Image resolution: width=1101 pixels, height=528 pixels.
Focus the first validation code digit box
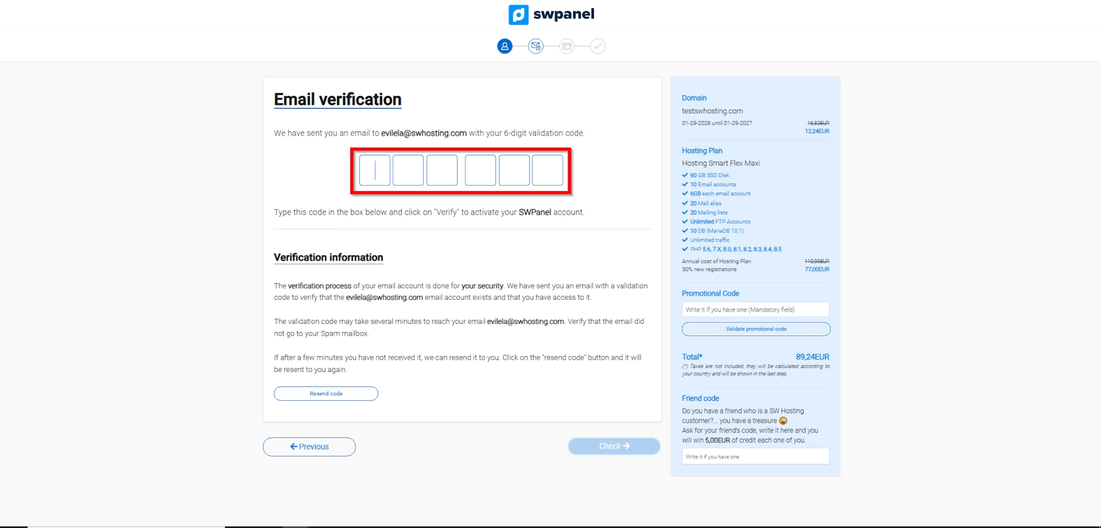pyautogui.click(x=375, y=170)
